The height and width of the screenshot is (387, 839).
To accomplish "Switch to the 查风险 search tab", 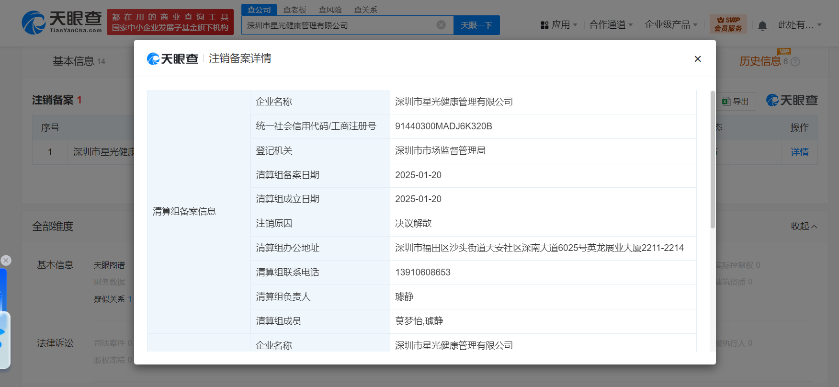I will tap(330, 10).
